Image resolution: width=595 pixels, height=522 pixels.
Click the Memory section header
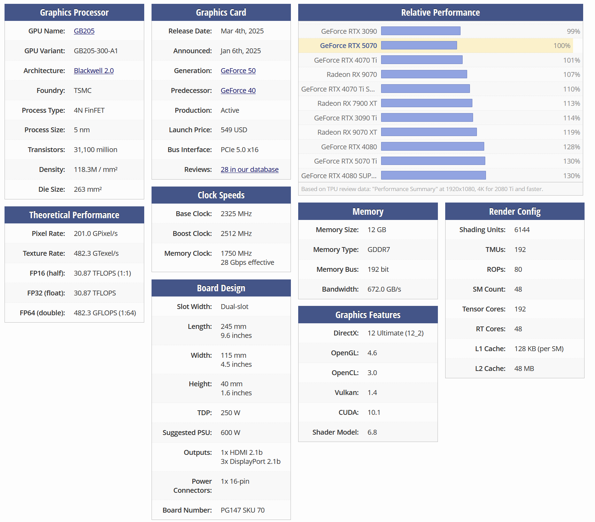(x=368, y=211)
